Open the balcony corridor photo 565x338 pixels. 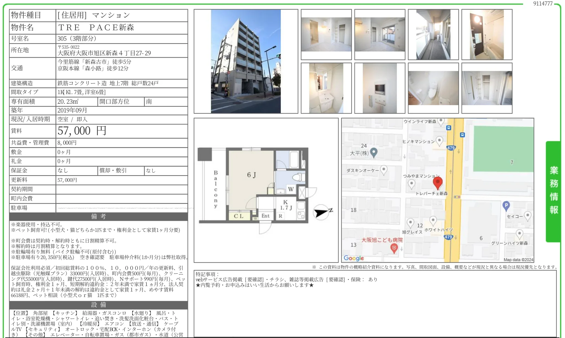[433, 35]
